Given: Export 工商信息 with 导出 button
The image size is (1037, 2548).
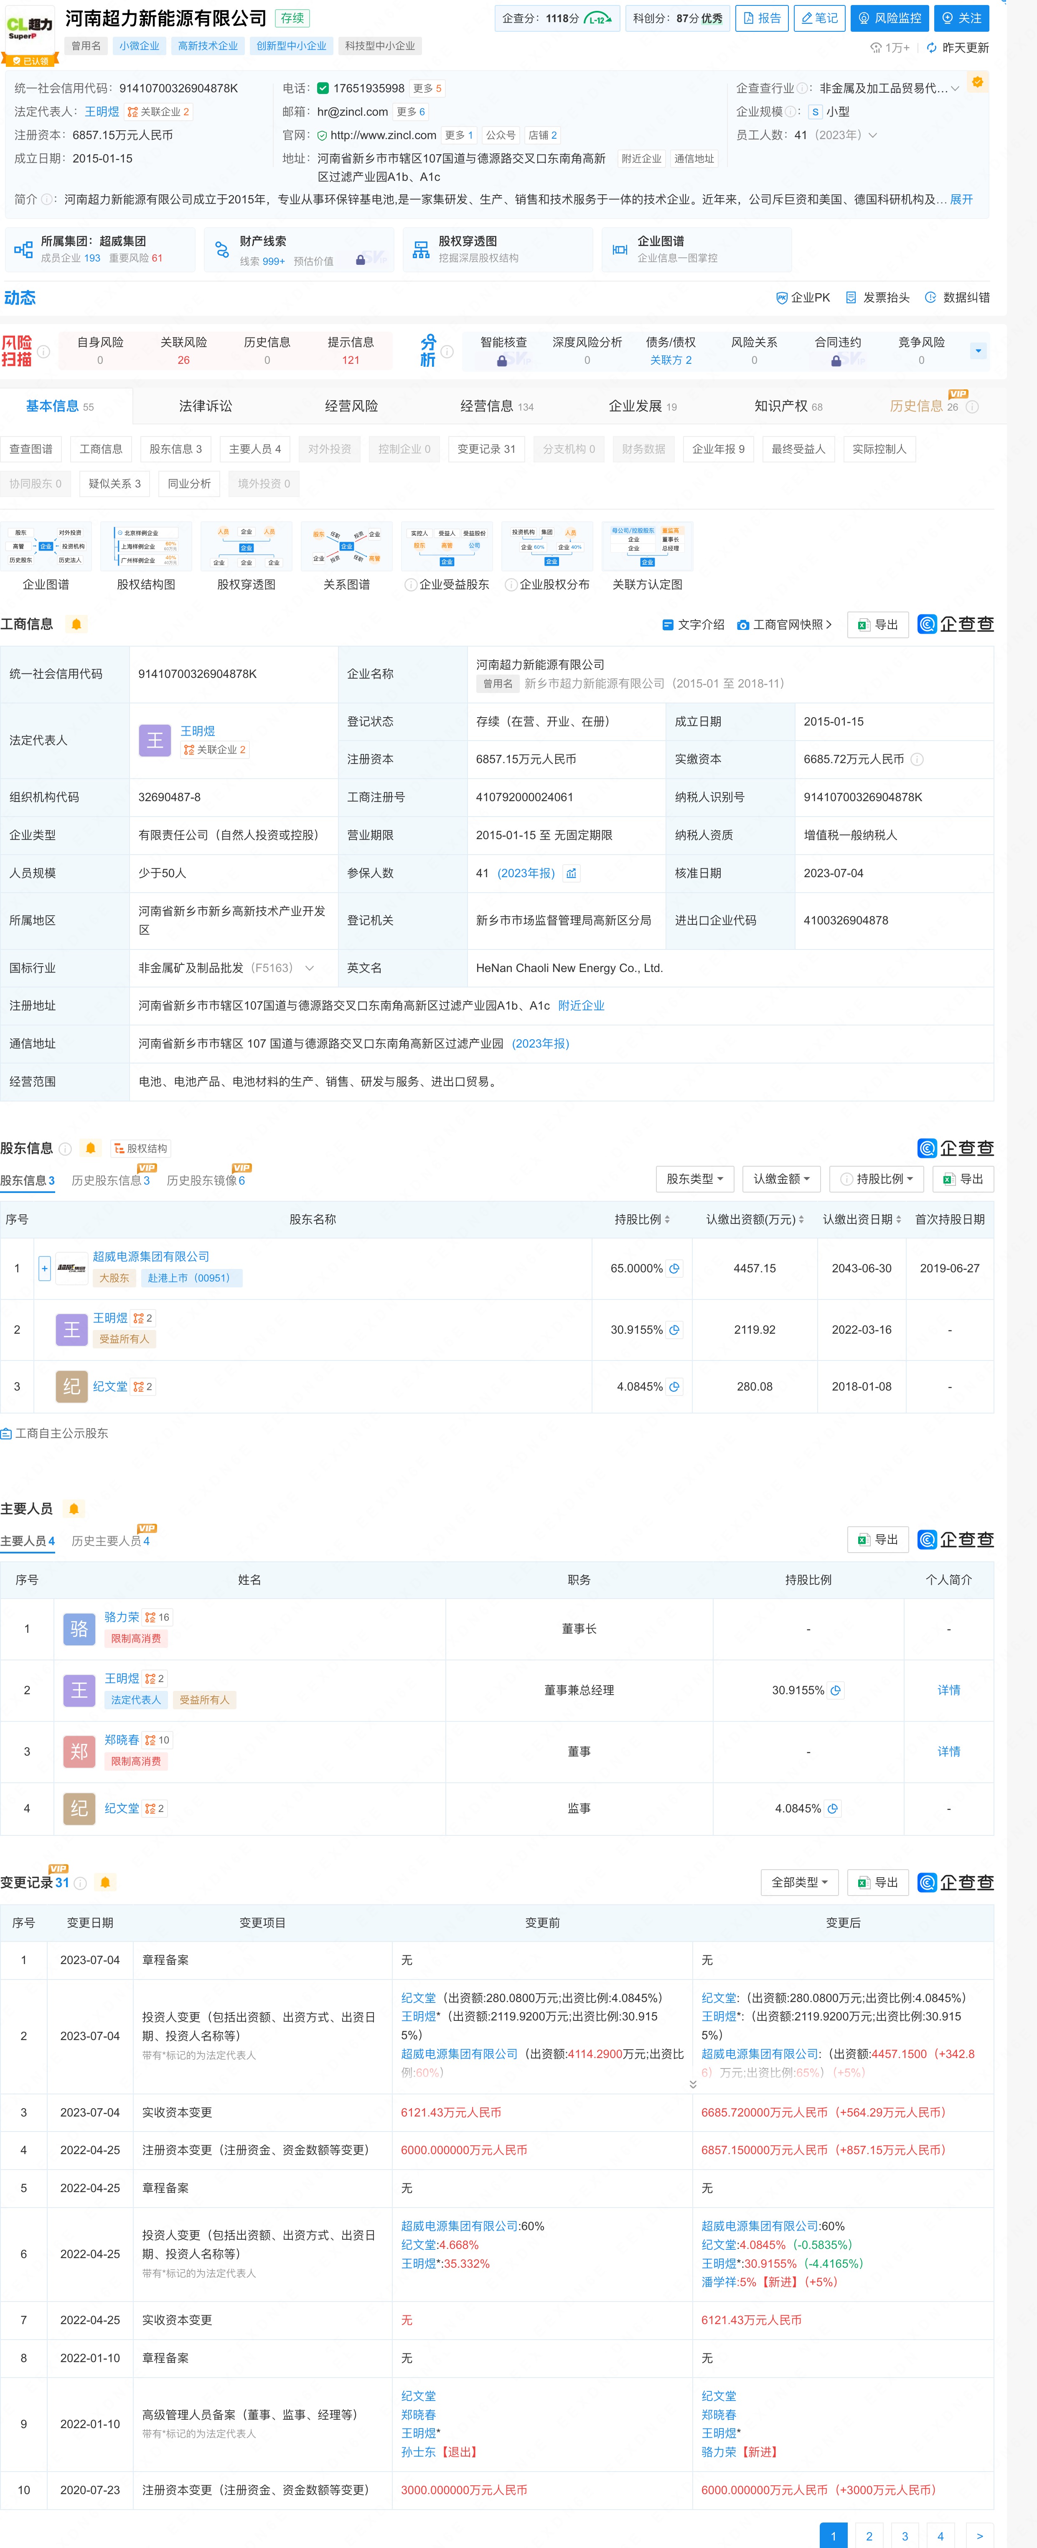Looking at the screenshot, I should tap(878, 625).
